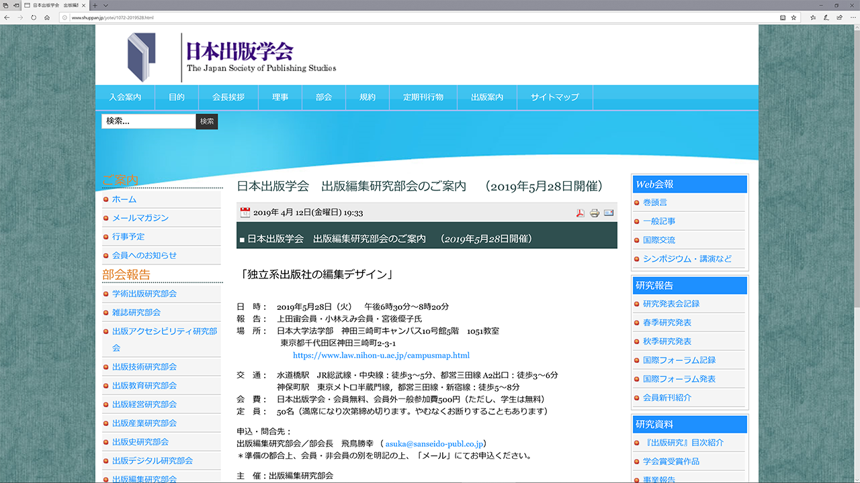Share this page icon
860x483 pixels.
point(840,17)
